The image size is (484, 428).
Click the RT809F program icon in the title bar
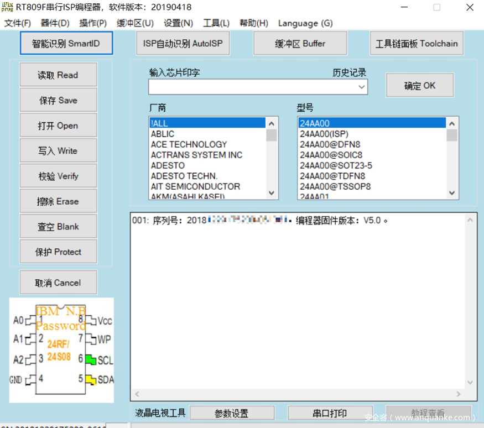point(7,7)
